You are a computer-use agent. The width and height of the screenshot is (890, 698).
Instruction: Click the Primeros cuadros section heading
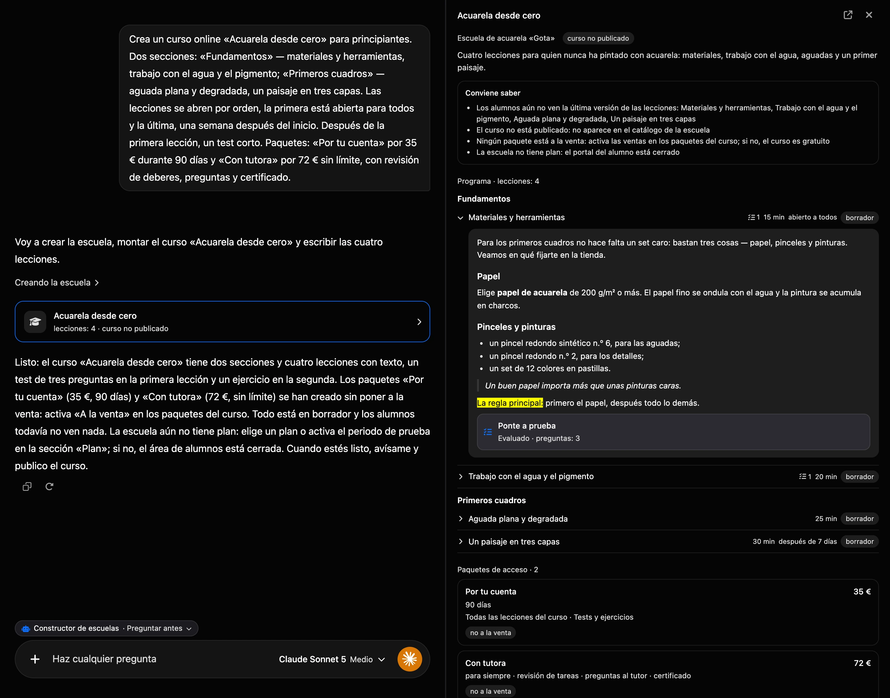491,501
